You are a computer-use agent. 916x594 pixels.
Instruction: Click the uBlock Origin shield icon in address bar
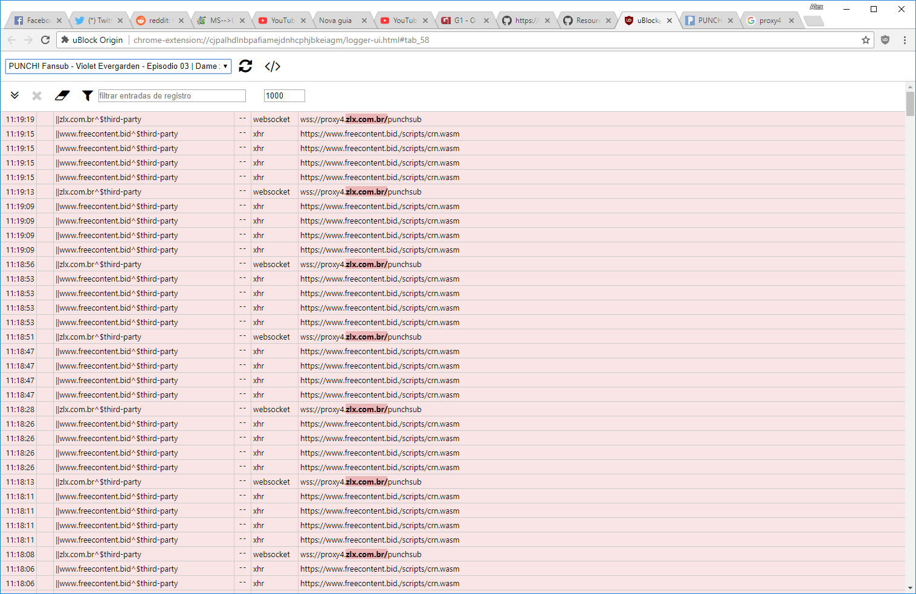(885, 40)
